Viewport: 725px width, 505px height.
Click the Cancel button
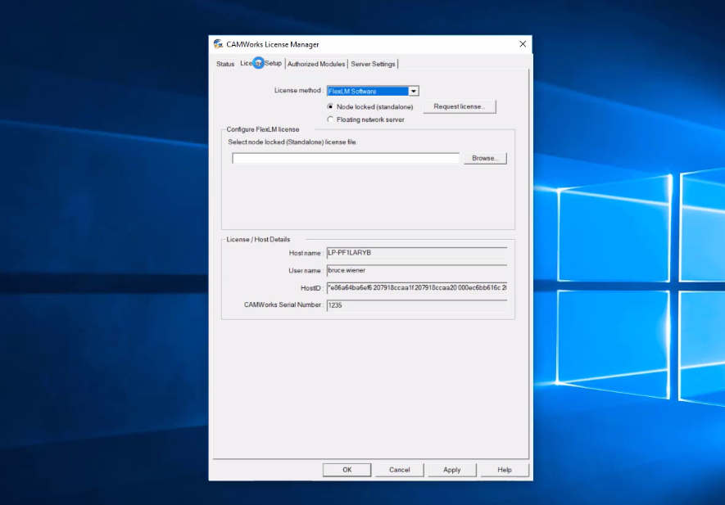pos(400,470)
